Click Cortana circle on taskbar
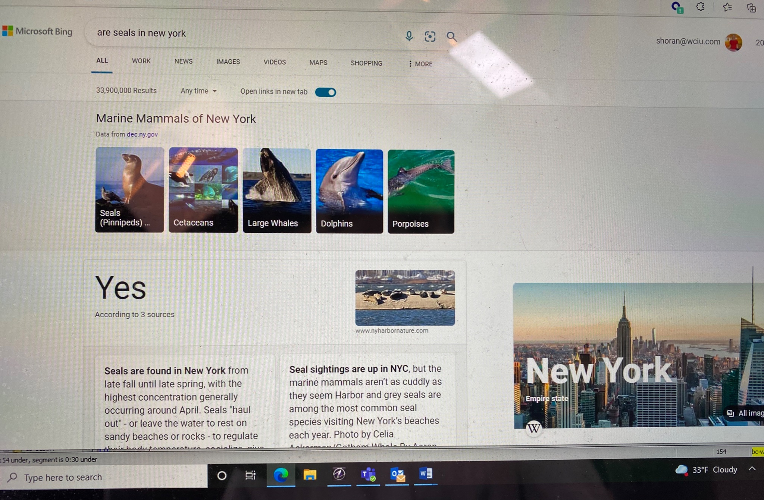Viewport: 764px width, 500px height. (222, 475)
